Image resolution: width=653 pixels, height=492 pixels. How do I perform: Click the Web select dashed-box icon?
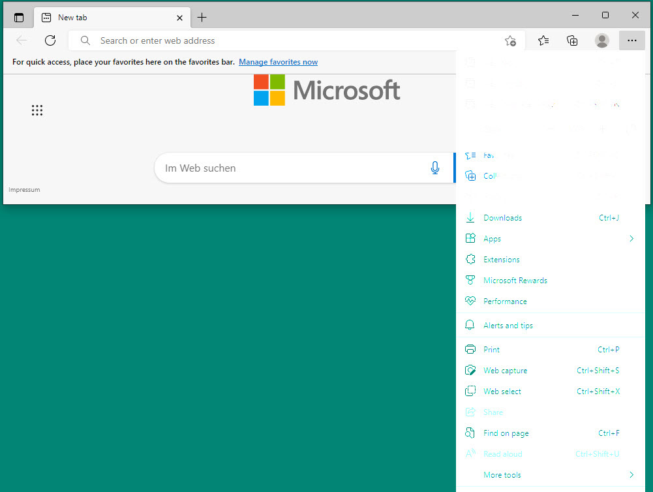point(470,391)
